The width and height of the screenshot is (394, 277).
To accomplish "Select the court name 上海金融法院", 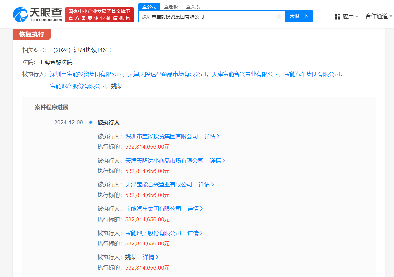I will coord(55,62).
